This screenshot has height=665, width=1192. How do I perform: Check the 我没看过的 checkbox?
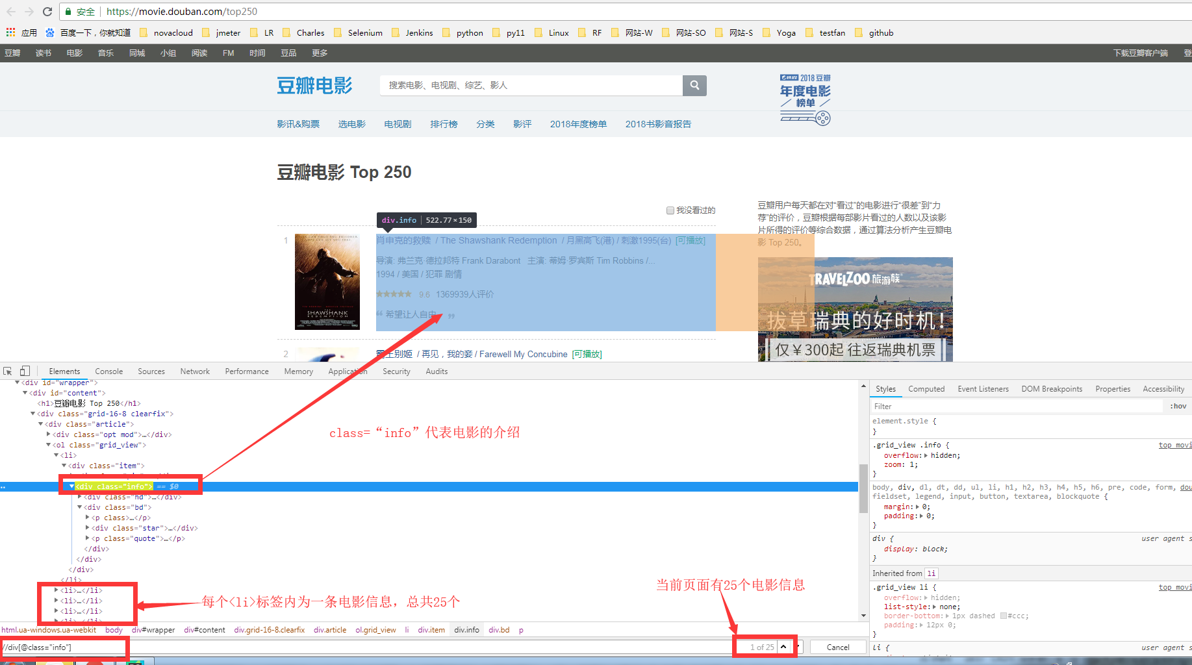(670, 210)
